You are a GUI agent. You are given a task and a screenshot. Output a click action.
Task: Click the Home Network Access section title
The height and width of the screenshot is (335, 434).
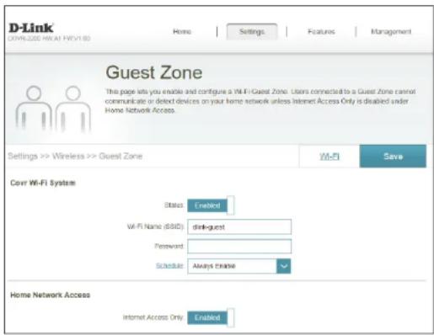pos(50,295)
